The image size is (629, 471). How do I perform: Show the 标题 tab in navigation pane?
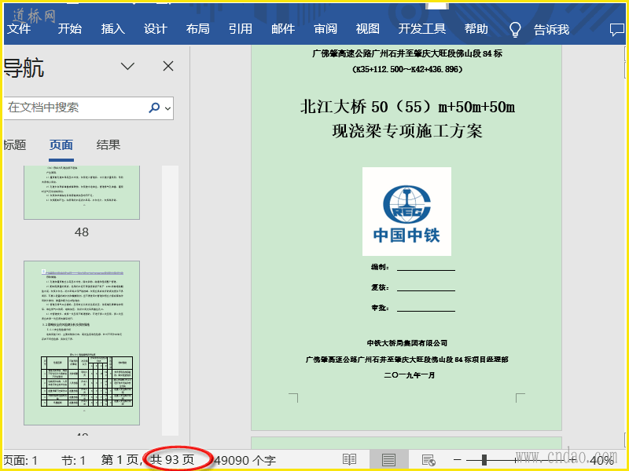point(14,144)
